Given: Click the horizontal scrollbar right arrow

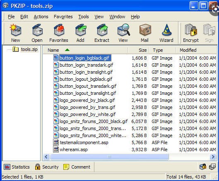Looking at the screenshot, I should coord(213,157).
